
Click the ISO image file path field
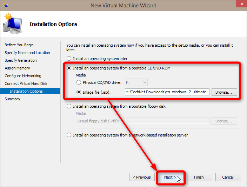coord(167,92)
